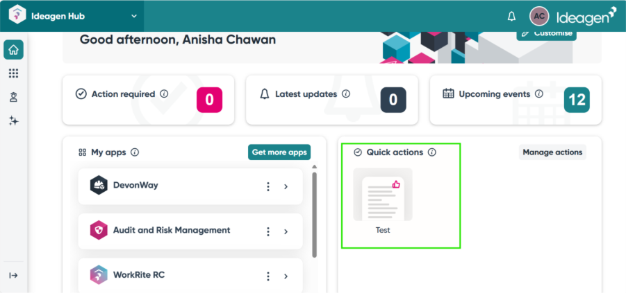
Task: Click the AC user avatar
Action: click(539, 16)
